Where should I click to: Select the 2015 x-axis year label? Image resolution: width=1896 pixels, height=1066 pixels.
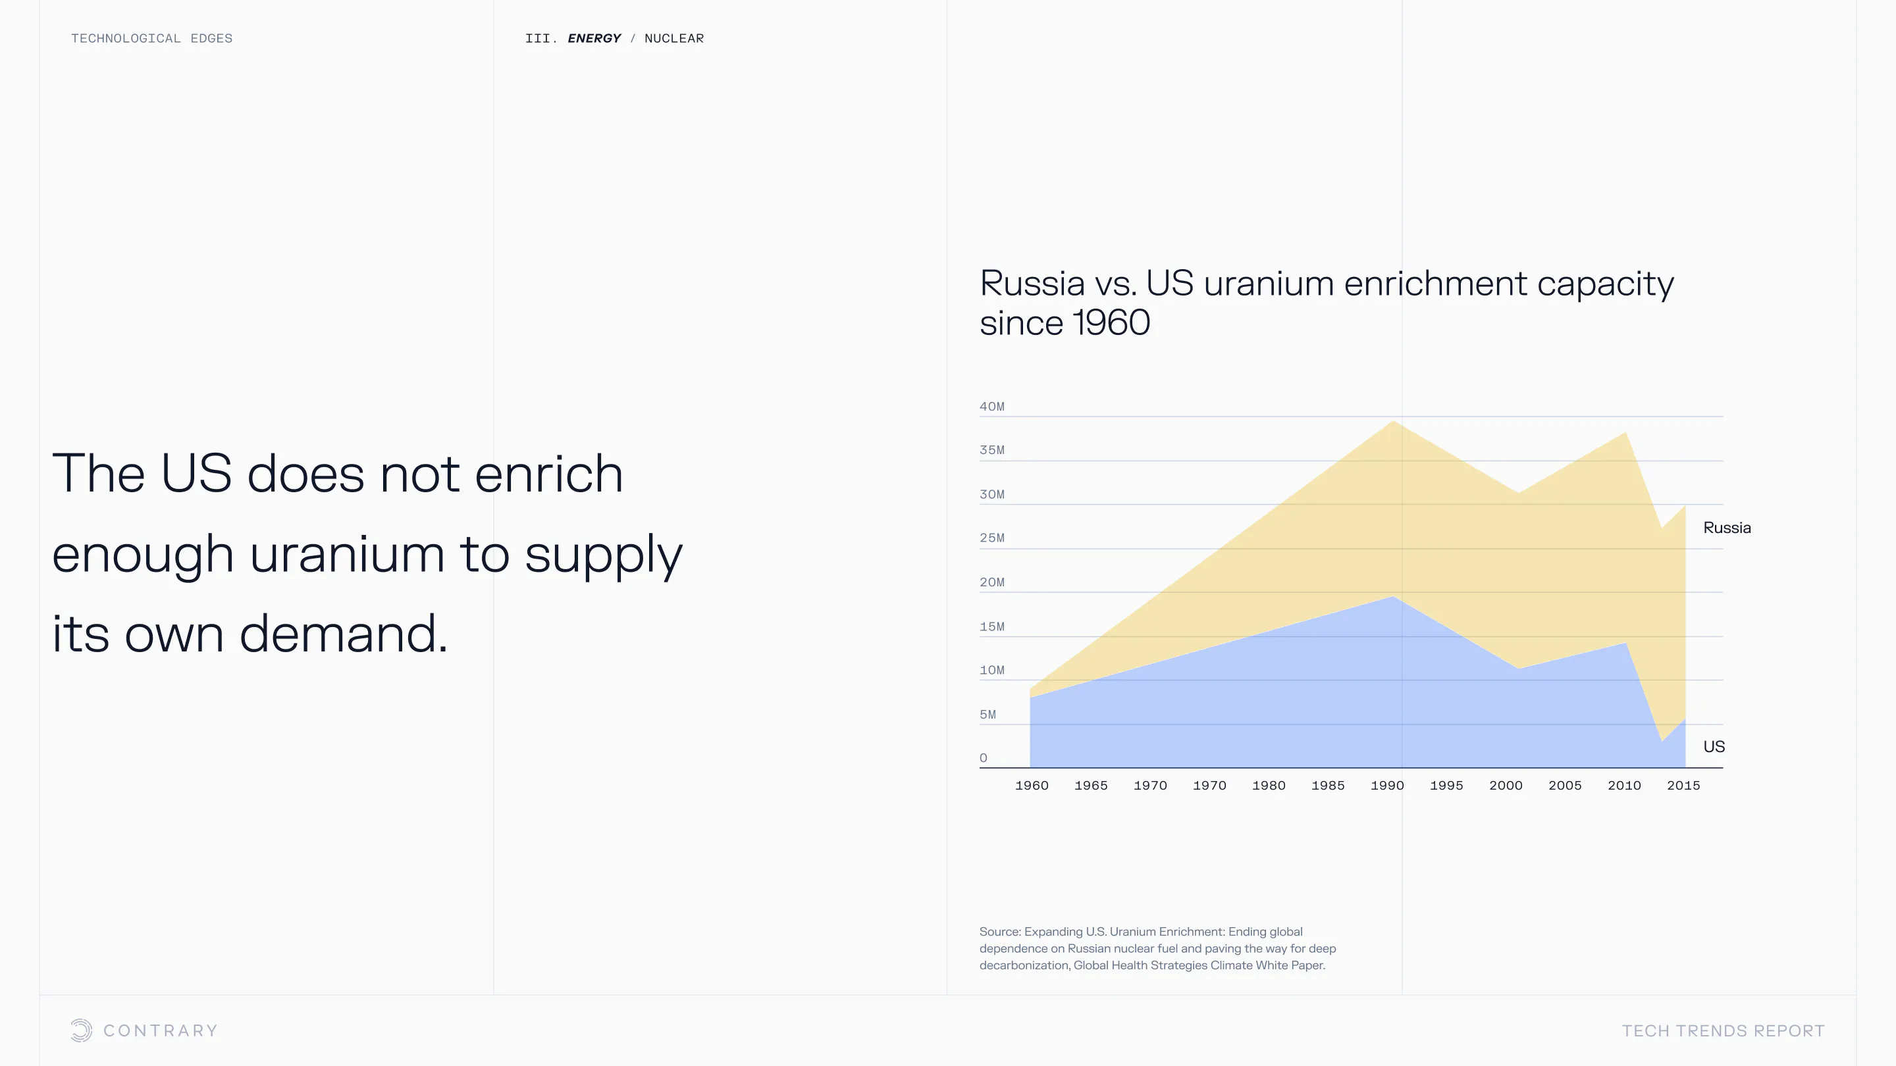click(1683, 786)
